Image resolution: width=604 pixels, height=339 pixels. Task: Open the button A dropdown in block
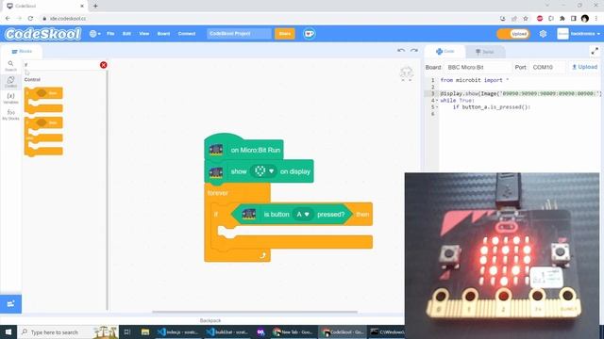[x=303, y=214]
